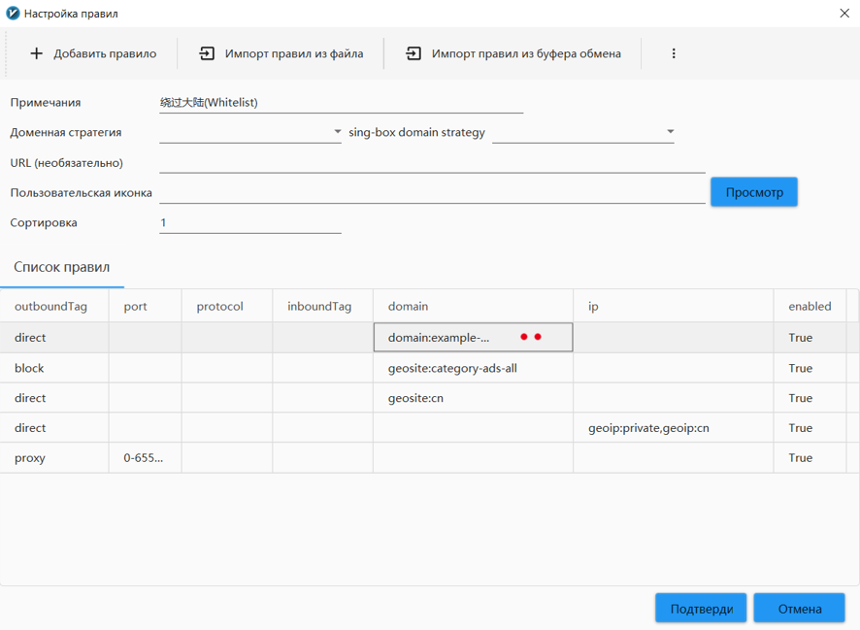860x630 pixels.
Task: Focus the Примечания text field
Action: tap(340, 102)
